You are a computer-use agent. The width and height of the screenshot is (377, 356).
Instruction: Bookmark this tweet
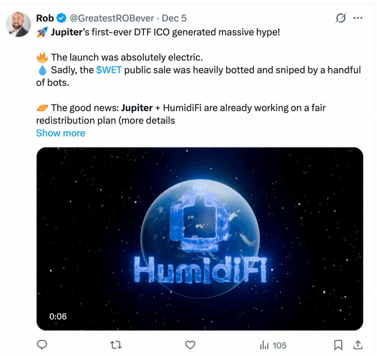338,345
